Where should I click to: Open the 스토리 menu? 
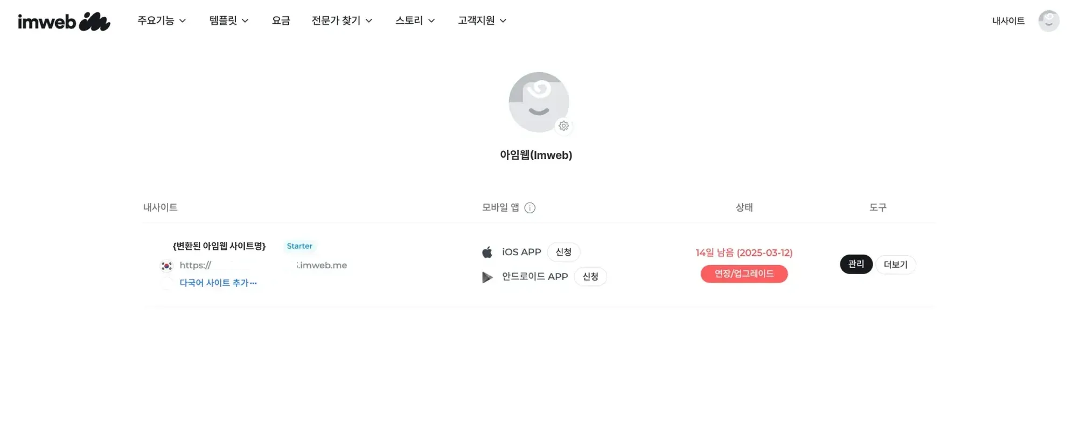[x=415, y=20]
